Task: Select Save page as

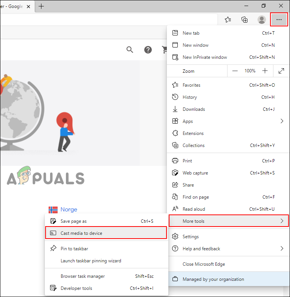Action: (x=106, y=221)
